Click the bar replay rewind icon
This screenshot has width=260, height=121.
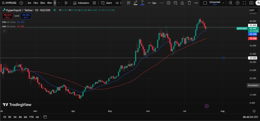117,3
